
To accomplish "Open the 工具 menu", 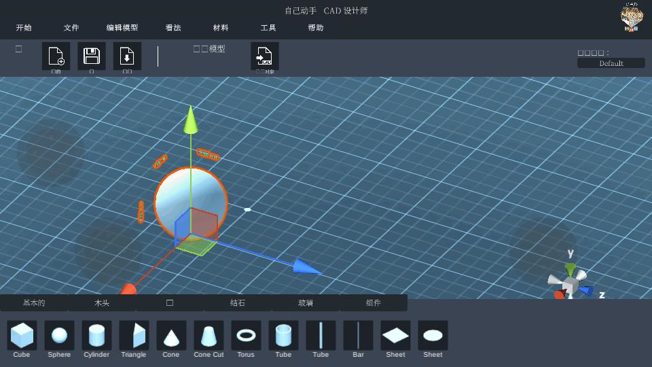I will [268, 28].
